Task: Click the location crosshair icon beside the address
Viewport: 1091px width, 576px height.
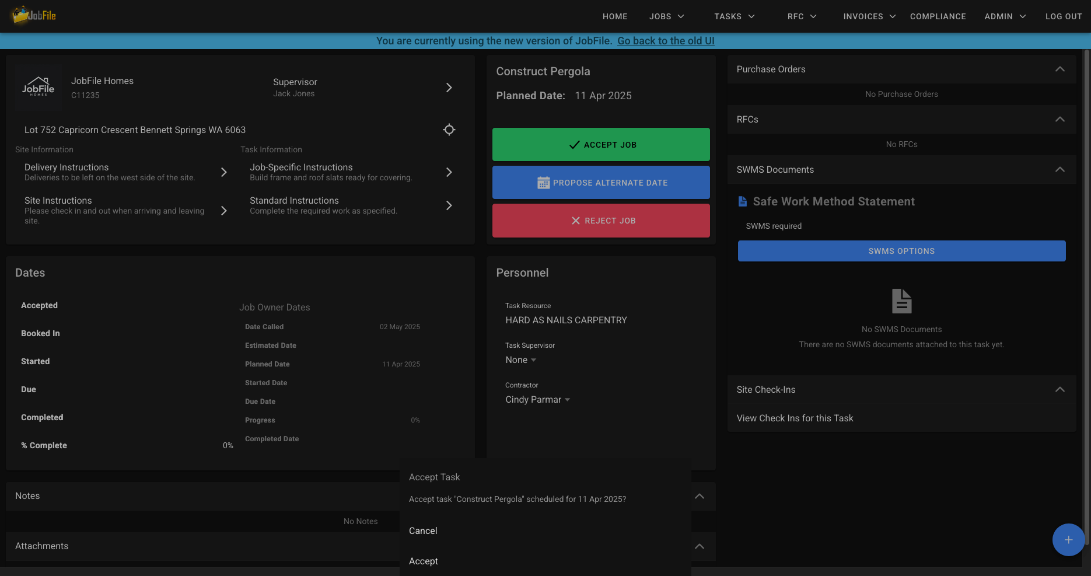Action: (449, 130)
